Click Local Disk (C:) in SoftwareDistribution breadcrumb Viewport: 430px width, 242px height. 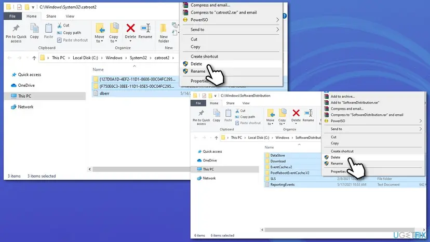click(259, 138)
